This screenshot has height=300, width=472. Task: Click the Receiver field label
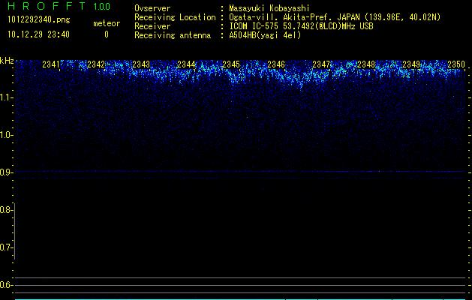click(152, 26)
